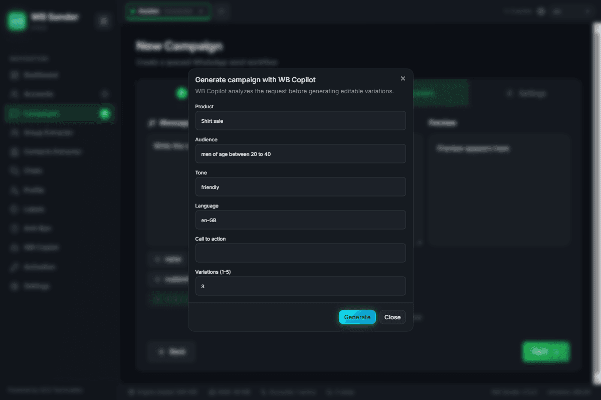
Task: Click the 'Variations (1–5)' label
Action: 213,272
